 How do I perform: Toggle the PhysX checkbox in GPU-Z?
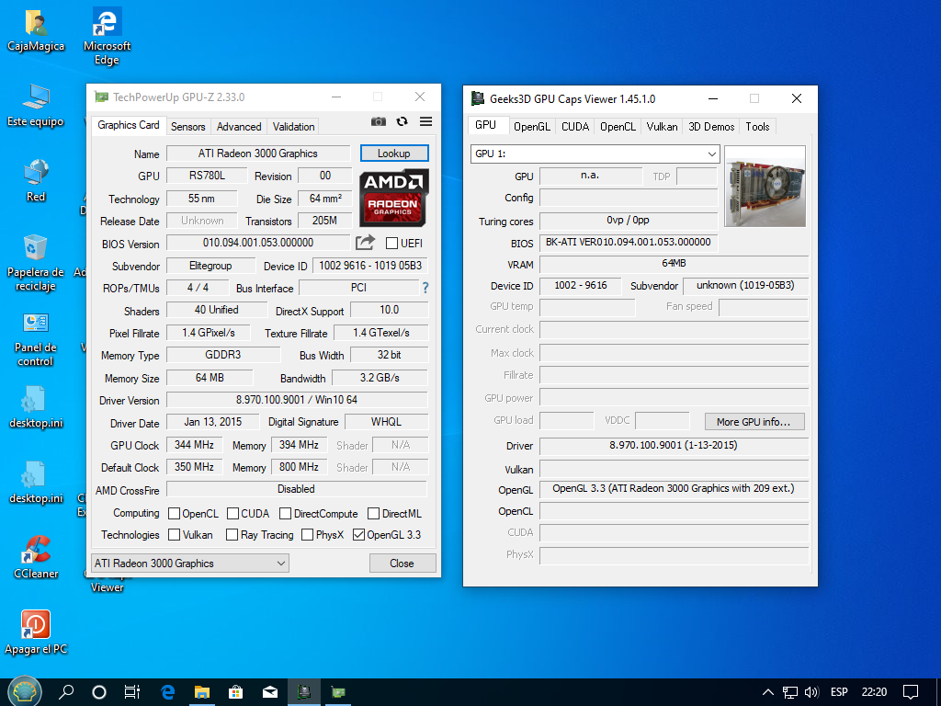[x=307, y=534]
